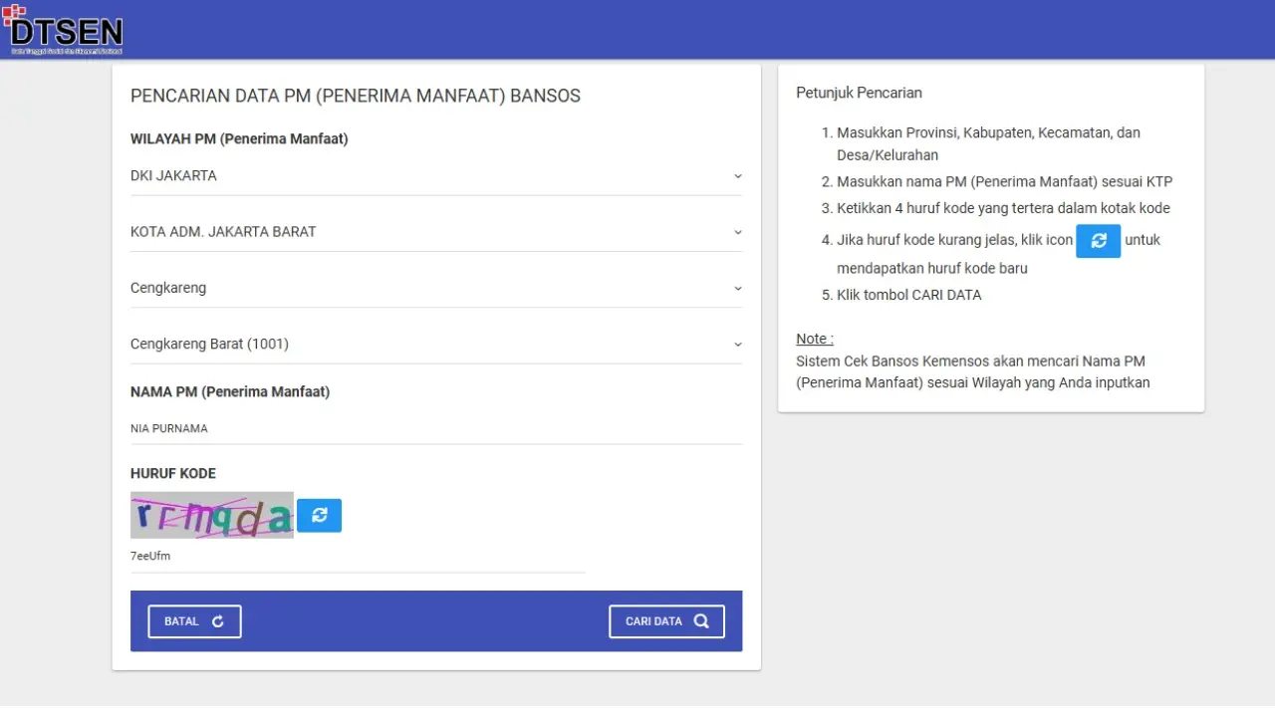The width and height of the screenshot is (1275, 717).
Task: Click instruction Masukkan Provinsi, Kabupaten, Kecamatan
Action: tap(988, 144)
